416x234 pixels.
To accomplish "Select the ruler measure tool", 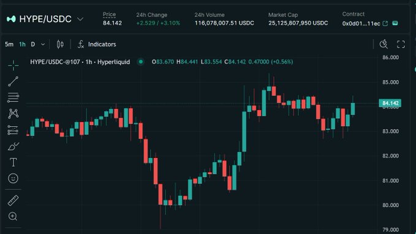I will (13, 200).
